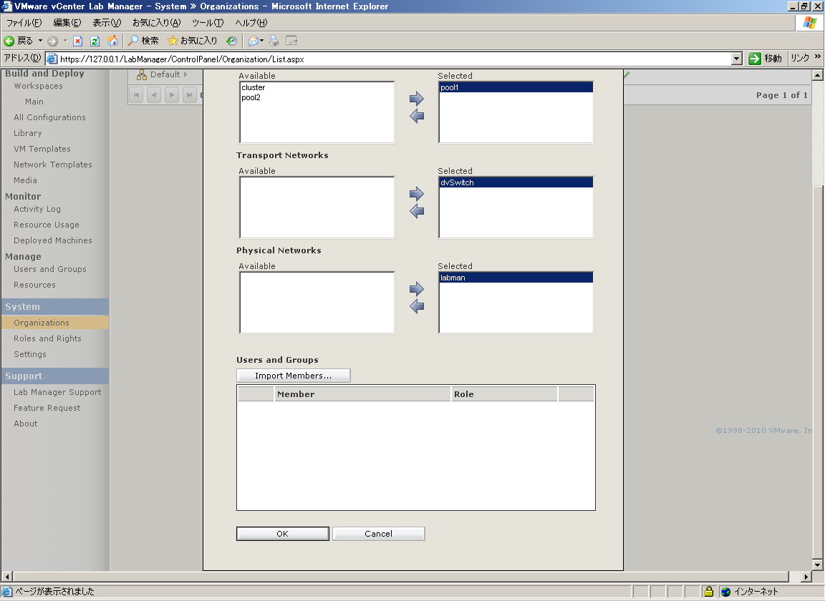
Task: Click the IE Refresh icon
Action: 95,41
